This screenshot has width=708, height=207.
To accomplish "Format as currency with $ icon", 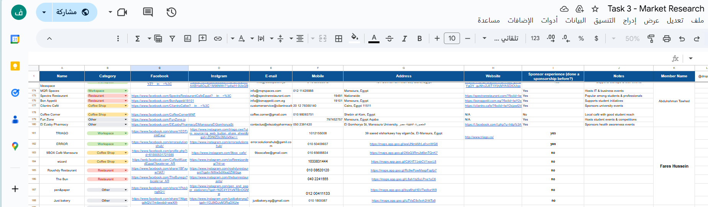I will point(596,38).
